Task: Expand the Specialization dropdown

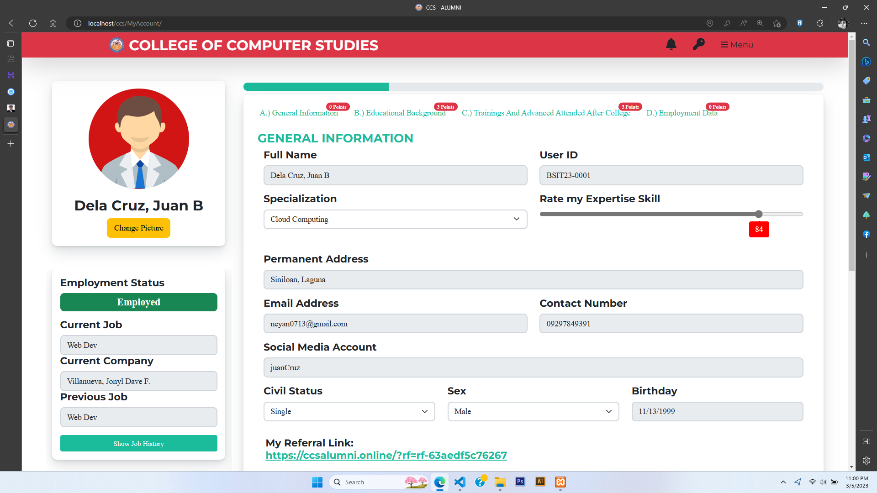Action: tap(395, 219)
